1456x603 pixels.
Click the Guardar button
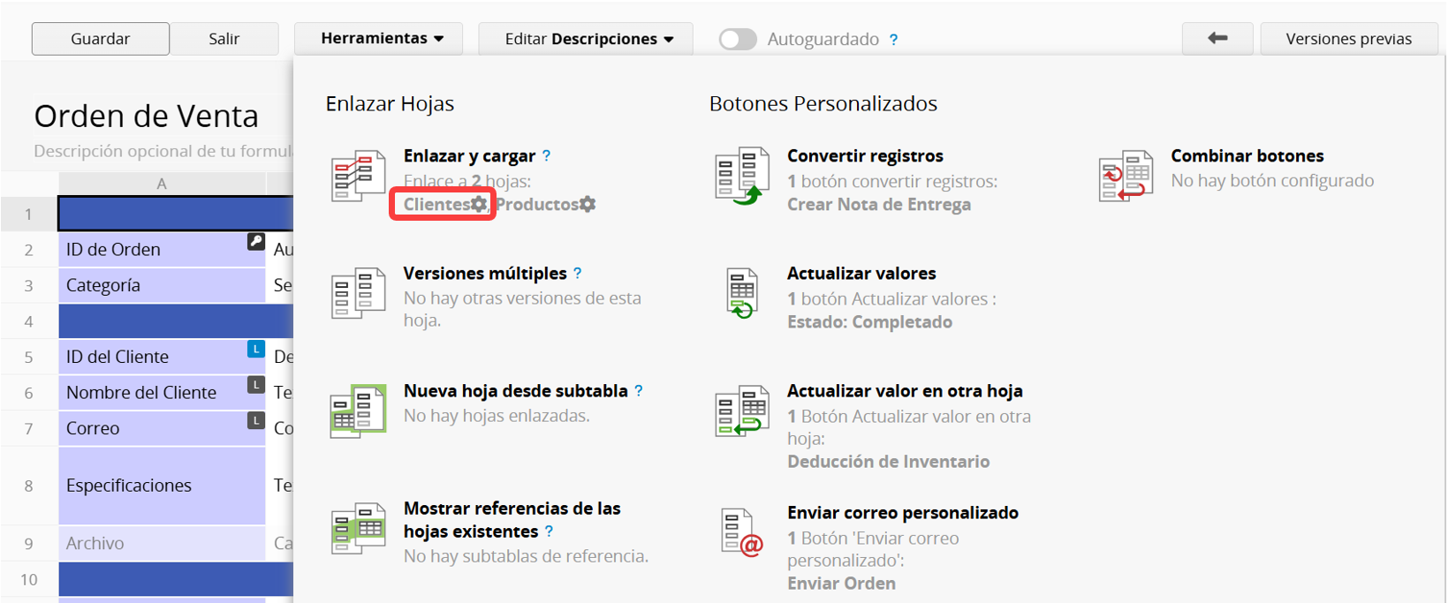click(101, 39)
